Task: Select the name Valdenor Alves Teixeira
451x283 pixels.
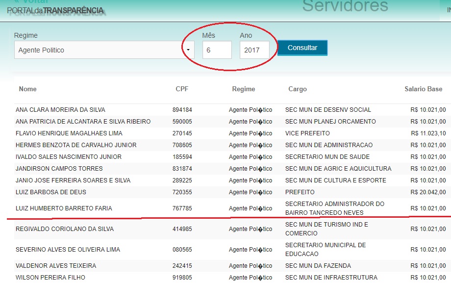Action: tap(56, 266)
